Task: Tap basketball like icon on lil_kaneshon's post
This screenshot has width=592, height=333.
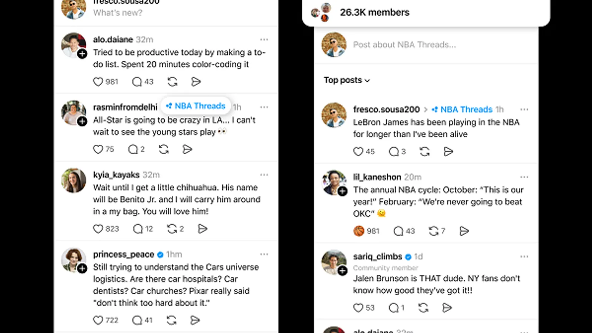Action: coord(359,231)
